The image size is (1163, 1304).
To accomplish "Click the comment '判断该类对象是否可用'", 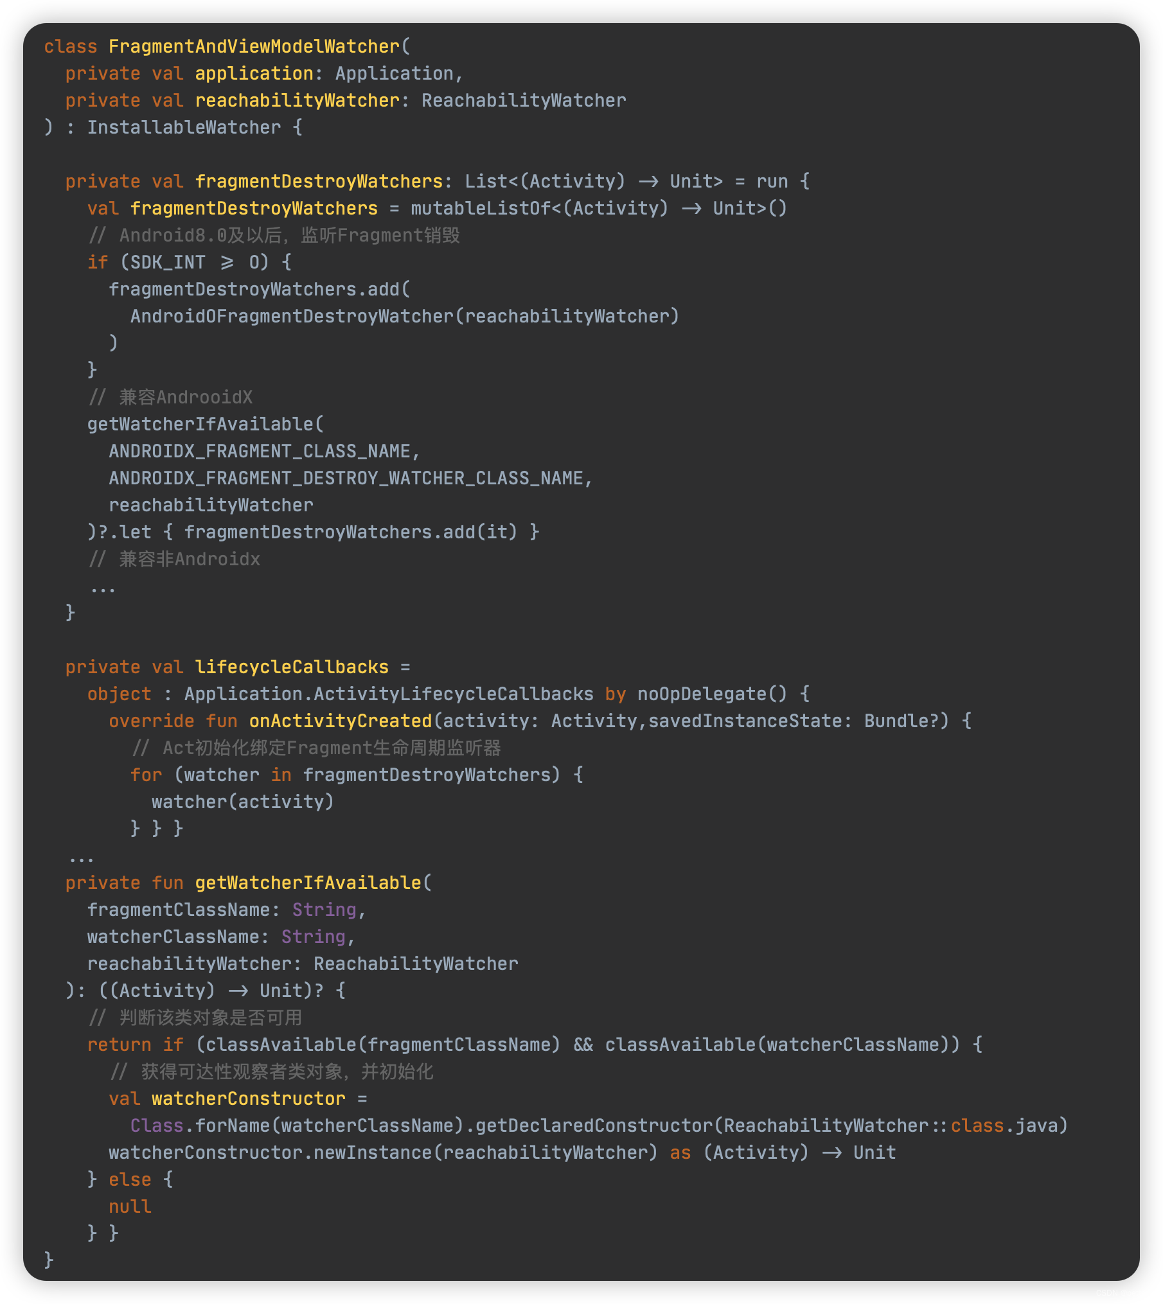I will (211, 1018).
